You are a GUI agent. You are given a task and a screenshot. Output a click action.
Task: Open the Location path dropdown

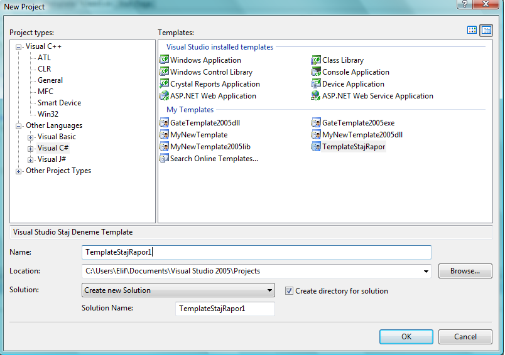tap(426, 271)
